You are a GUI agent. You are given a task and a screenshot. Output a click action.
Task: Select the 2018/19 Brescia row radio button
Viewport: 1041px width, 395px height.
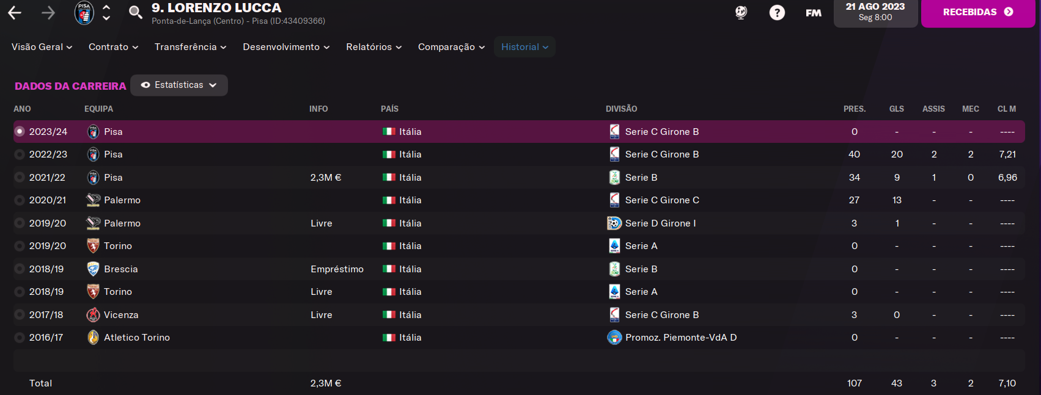point(20,269)
